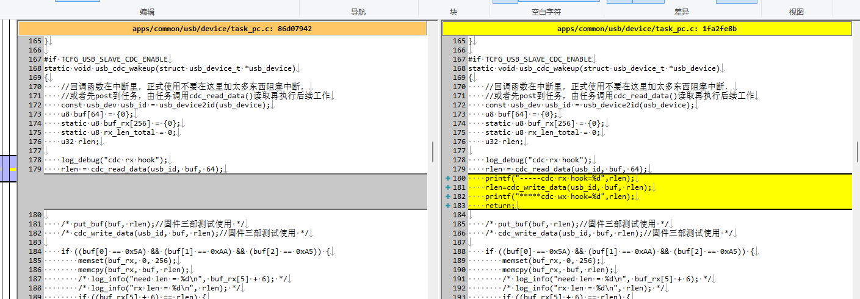Click the 回调函数在中断里 comment line 170 in the left pane
Screen dimensions: 860x299
pos(183,87)
